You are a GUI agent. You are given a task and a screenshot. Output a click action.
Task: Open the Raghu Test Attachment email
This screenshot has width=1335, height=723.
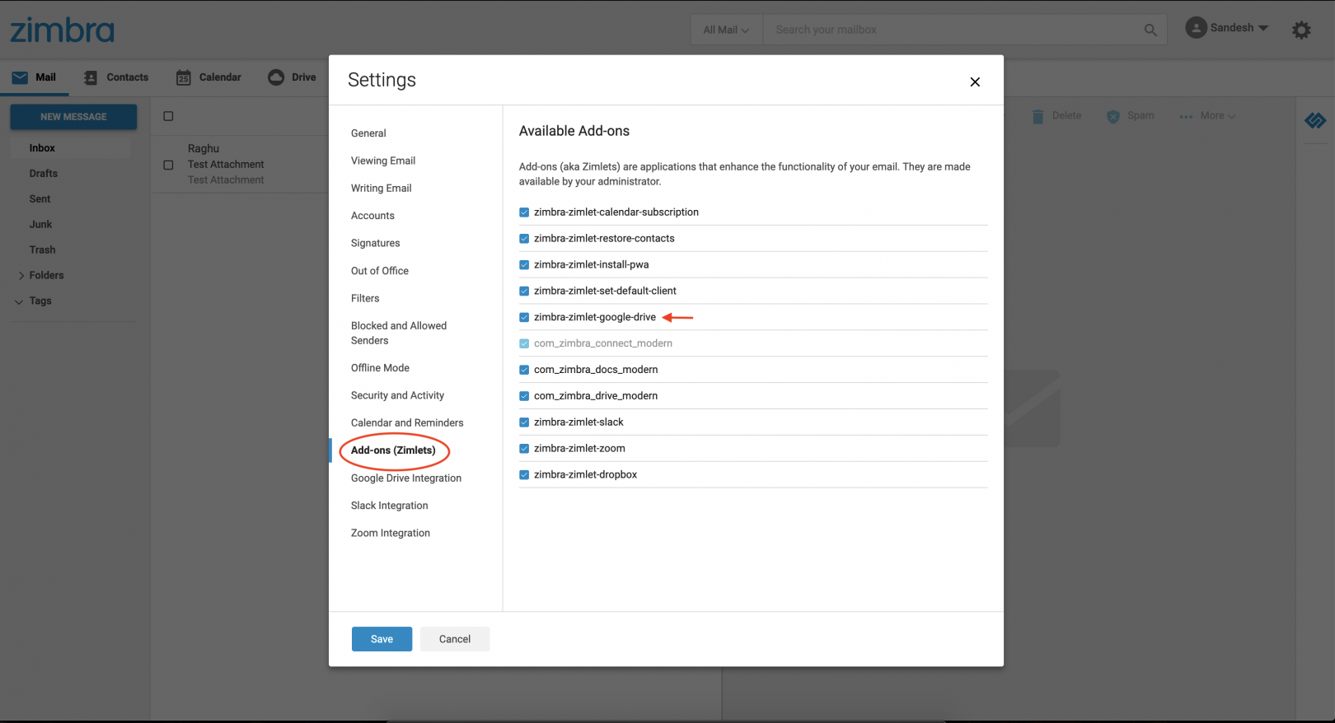point(240,165)
